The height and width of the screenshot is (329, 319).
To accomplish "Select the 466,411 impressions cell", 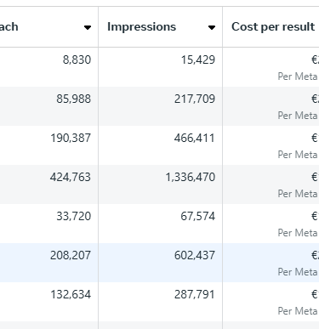I will pyautogui.click(x=161, y=145).
